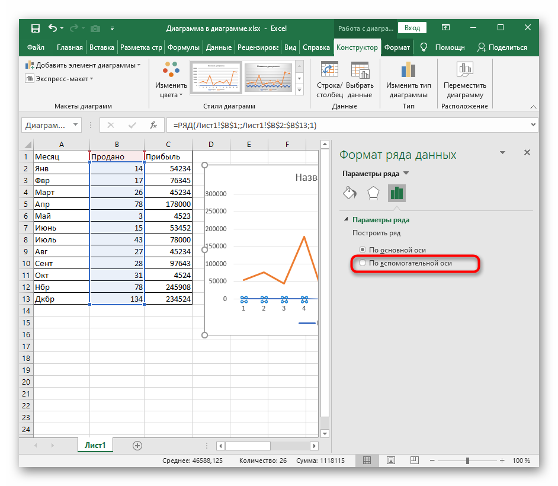Select the secondary axis (По вспомогательной оси) option
This screenshot has width=558, height=486.
point(363,263)
